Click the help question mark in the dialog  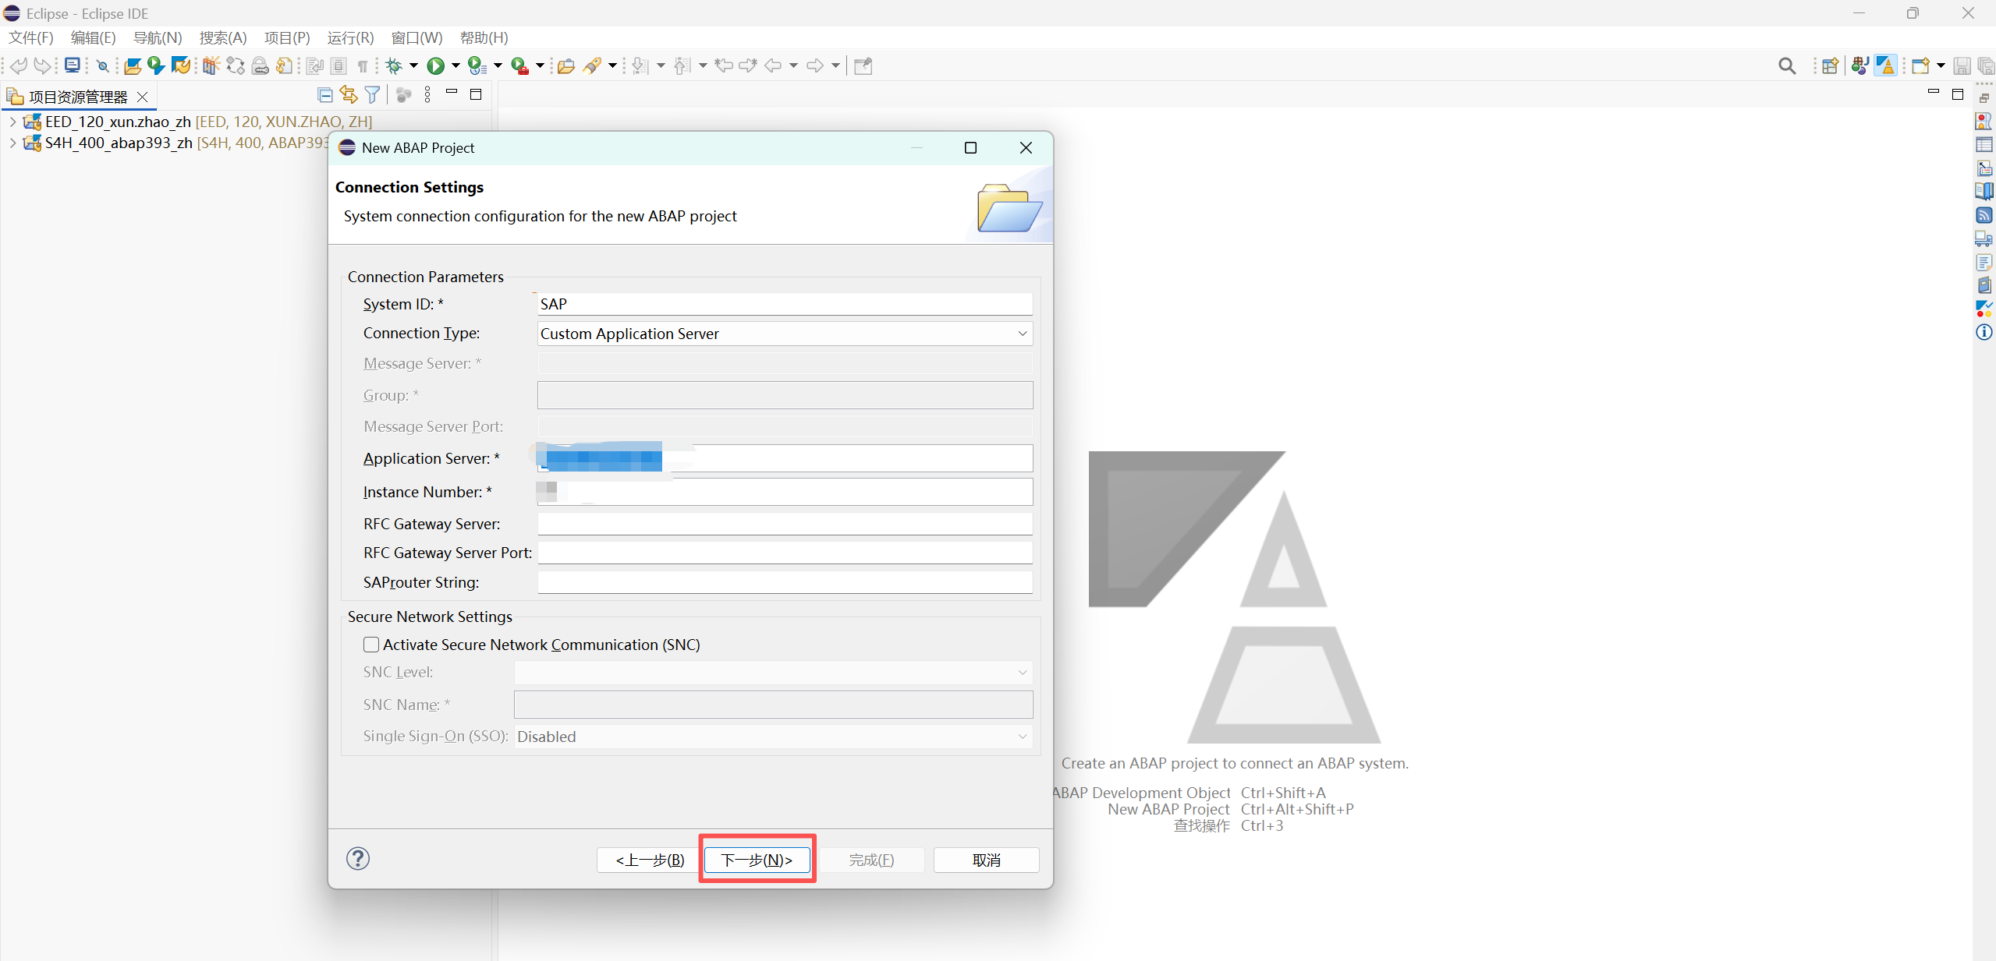[x=356, y=858]
